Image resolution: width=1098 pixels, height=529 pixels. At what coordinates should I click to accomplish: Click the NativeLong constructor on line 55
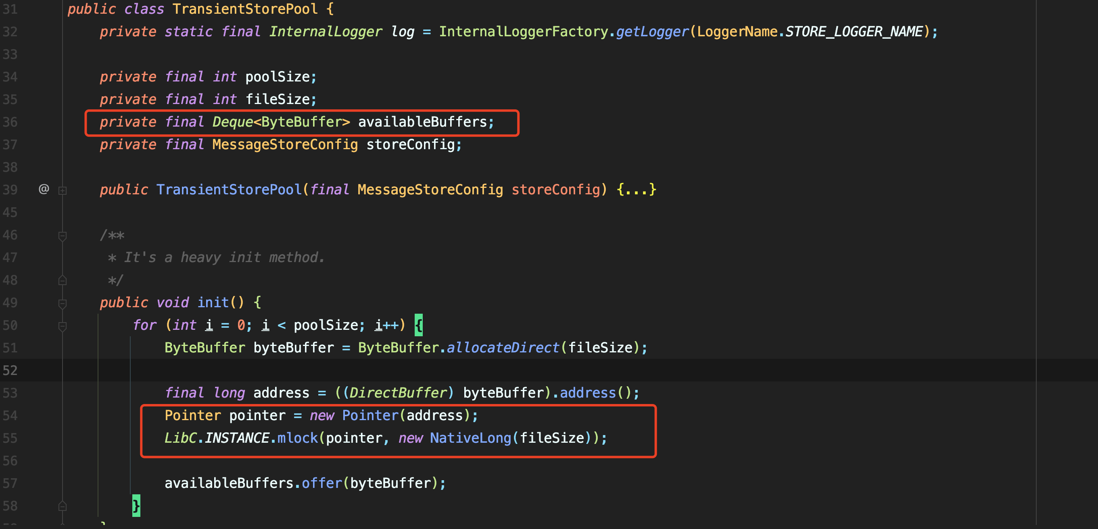click(x=471, y=438)
